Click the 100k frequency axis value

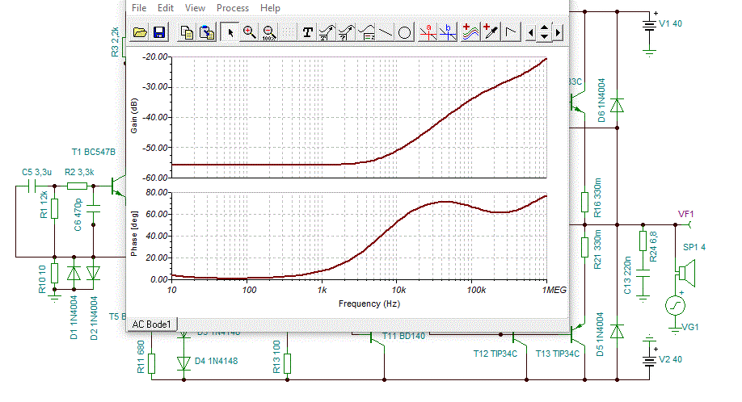(x=476, y=290)
